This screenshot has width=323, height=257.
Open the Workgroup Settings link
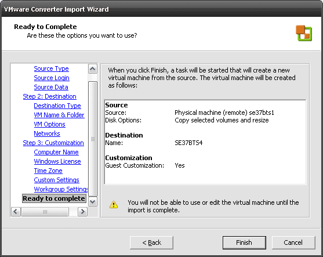click(61, 189)
